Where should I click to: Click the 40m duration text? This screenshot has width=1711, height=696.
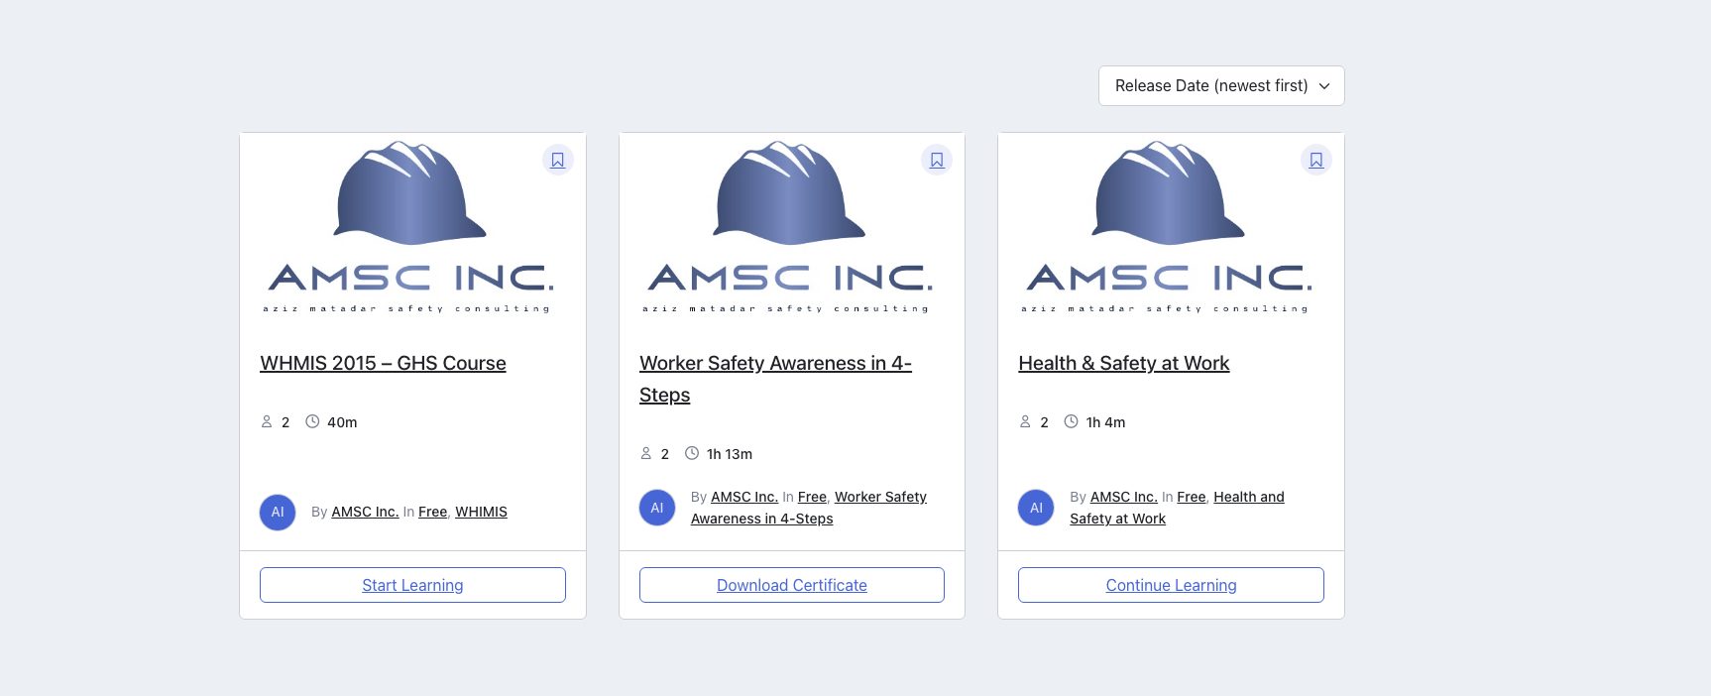pyautogui.click(x=342, y=422)
